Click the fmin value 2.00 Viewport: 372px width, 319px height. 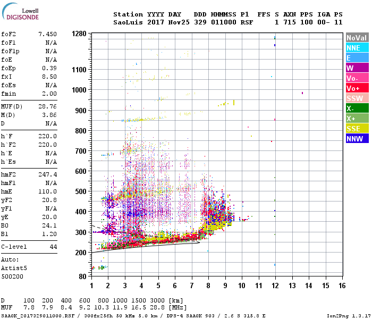(x=49, y=94)
